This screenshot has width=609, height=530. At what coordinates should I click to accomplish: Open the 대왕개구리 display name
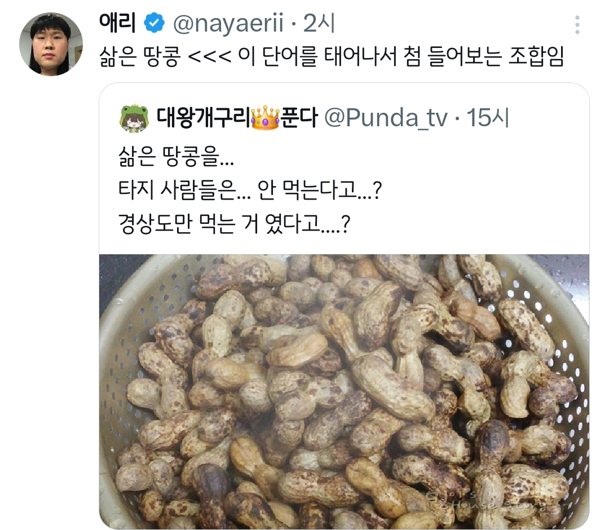pos(204,118)
